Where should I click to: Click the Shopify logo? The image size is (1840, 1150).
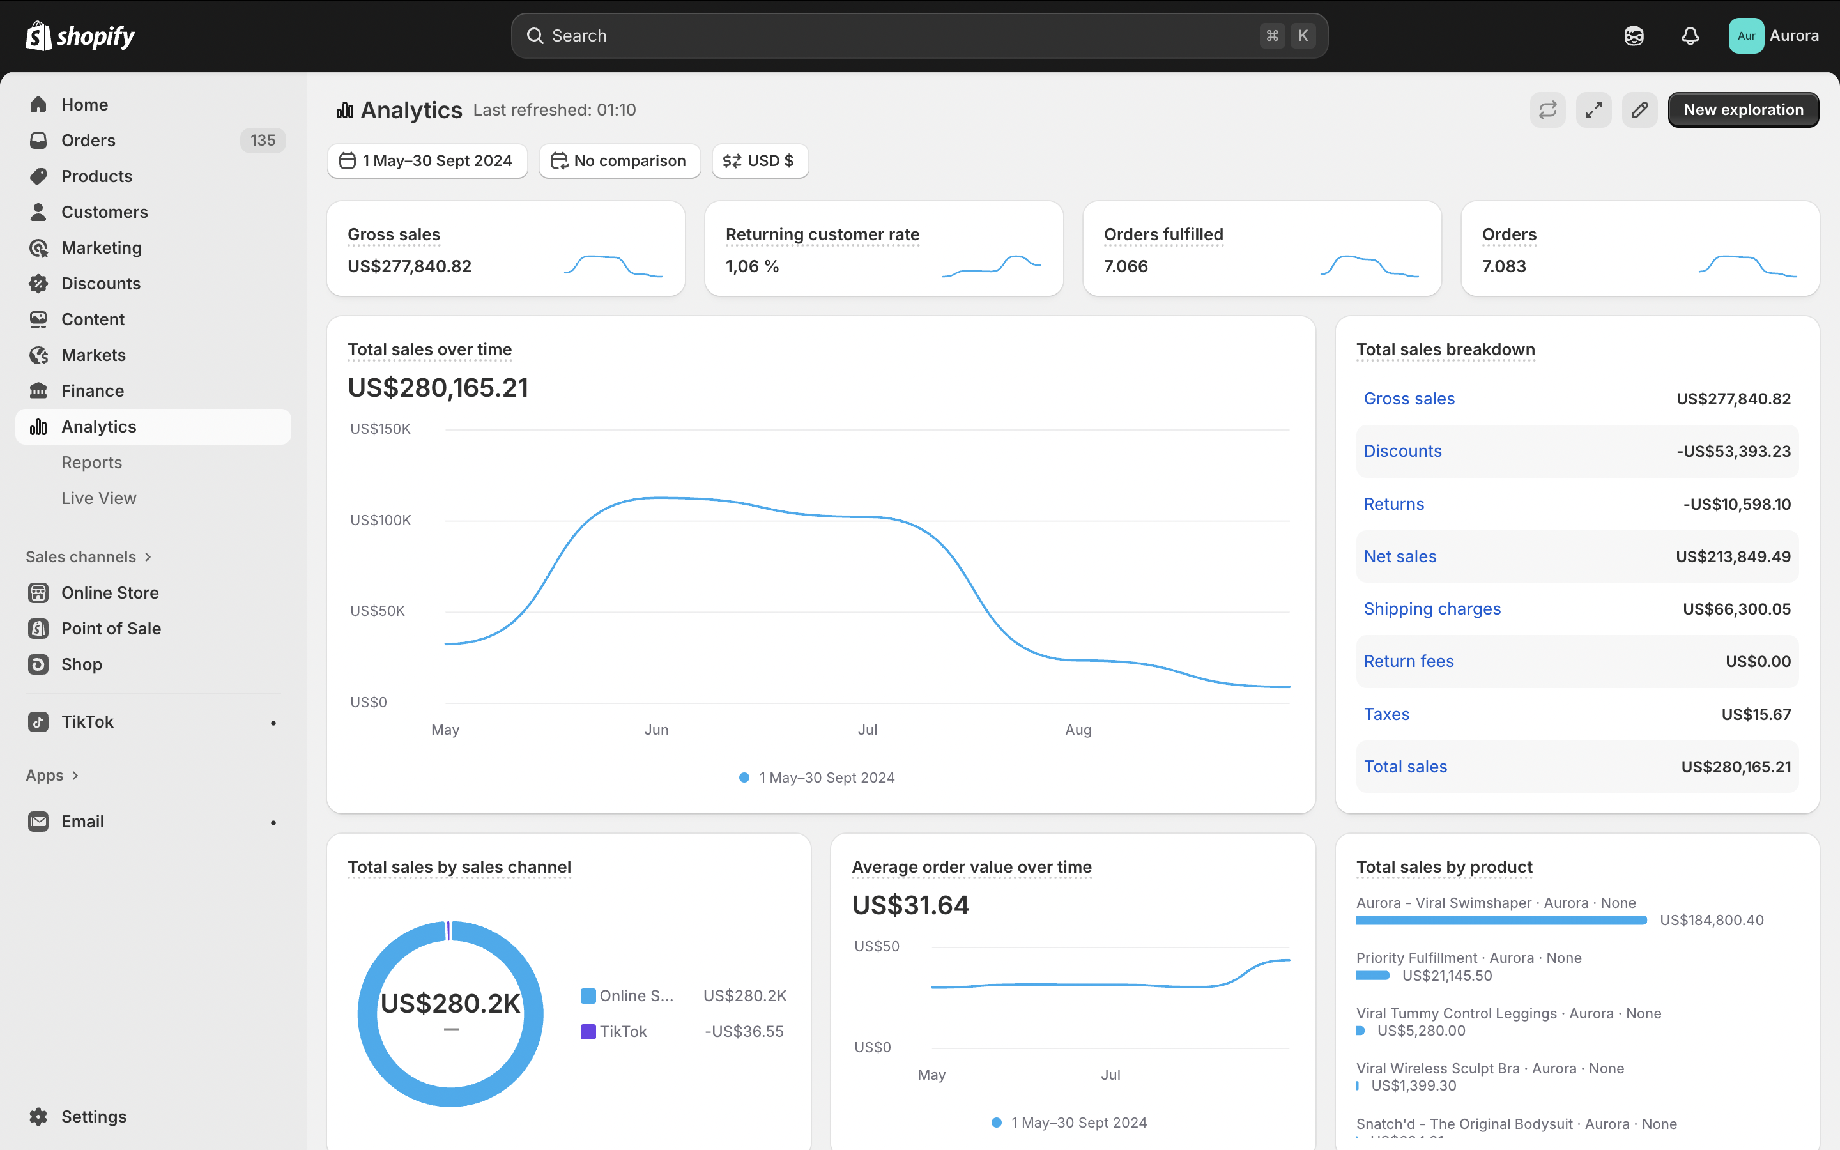point(80,36)
